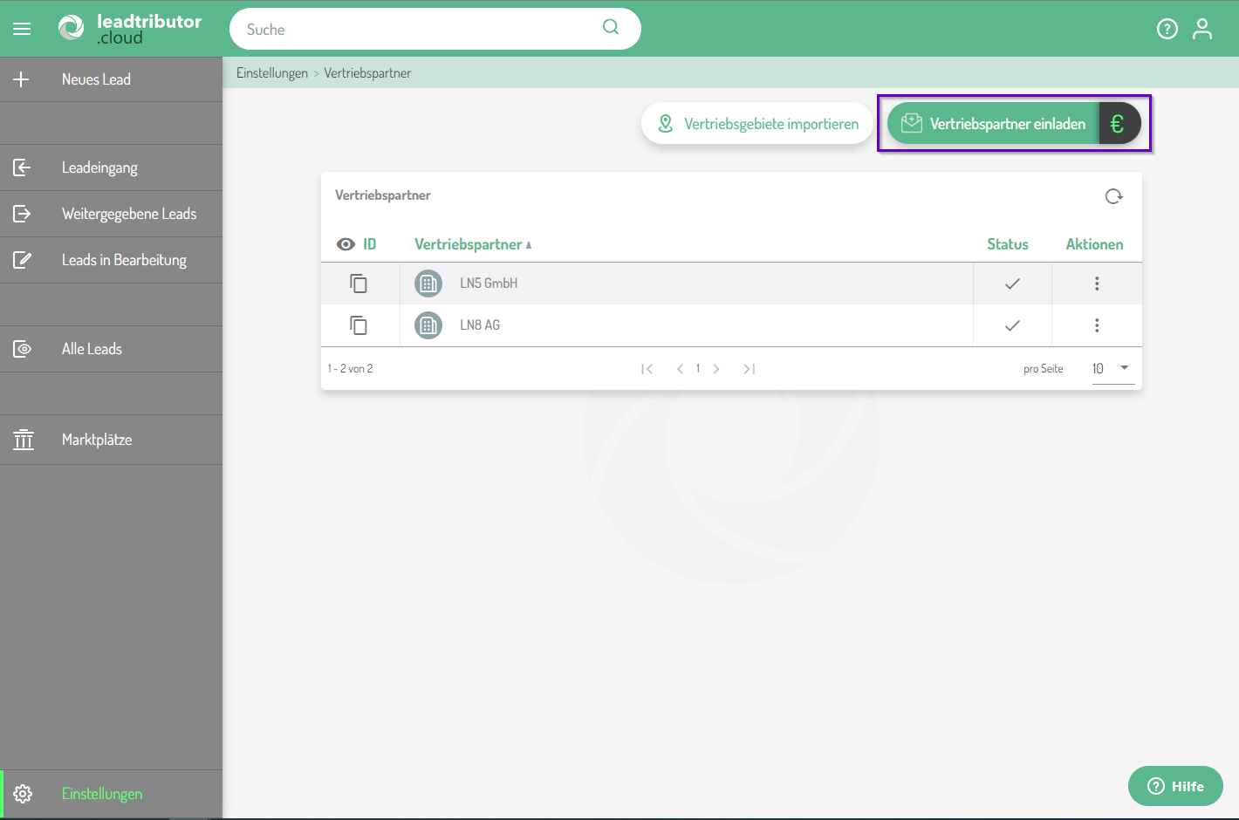
Task: Copy the ID of LN8 AG
Action: (359, 325)
